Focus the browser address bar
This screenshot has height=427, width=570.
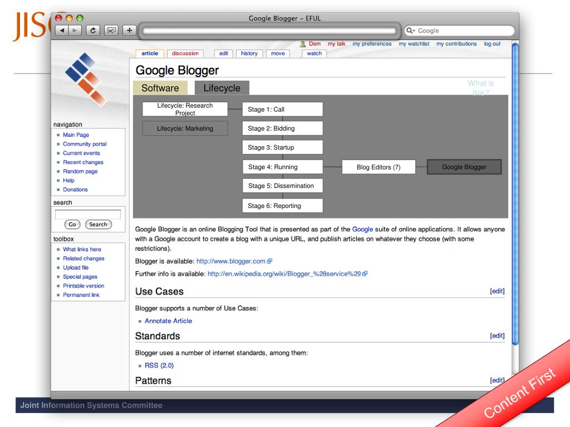[x=269, y=31]
